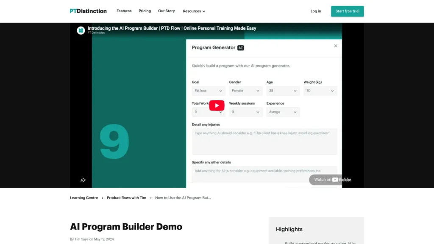Click the author line By Tim Saye

coord(92,239)
